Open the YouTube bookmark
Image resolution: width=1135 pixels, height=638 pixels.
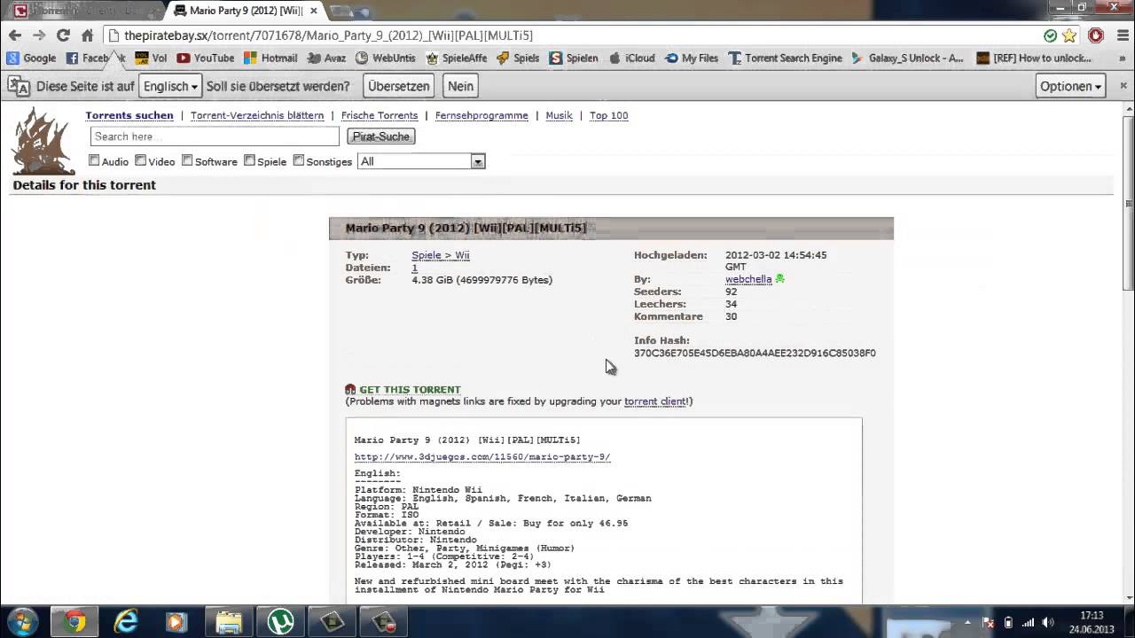pos(206,58)
